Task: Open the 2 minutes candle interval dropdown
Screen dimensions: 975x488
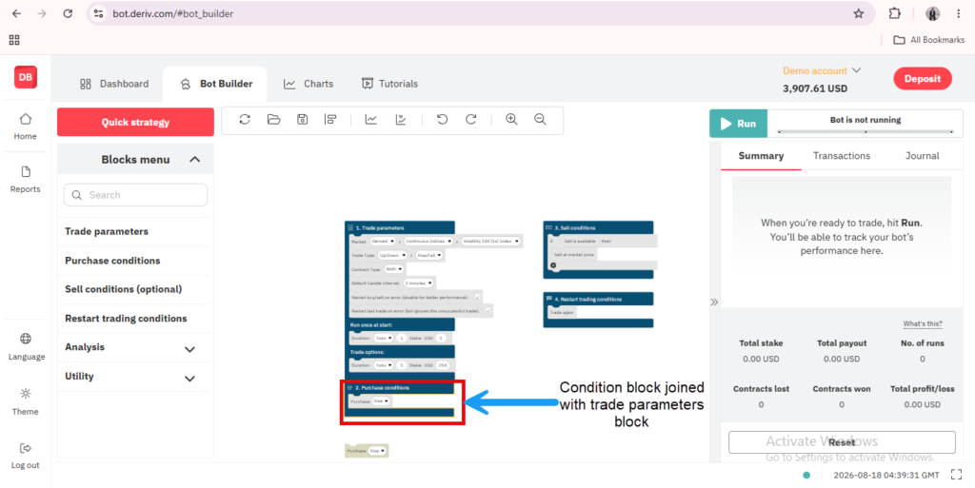Action: [x=419, y=283]
